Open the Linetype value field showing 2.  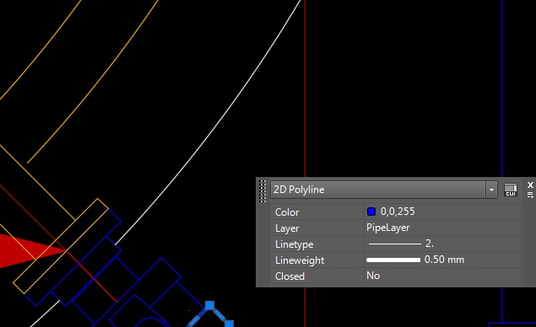(442, 244)
